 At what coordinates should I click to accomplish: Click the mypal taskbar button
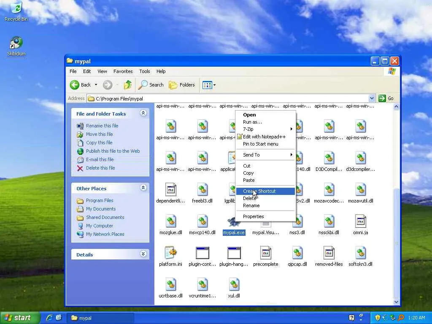100,318
